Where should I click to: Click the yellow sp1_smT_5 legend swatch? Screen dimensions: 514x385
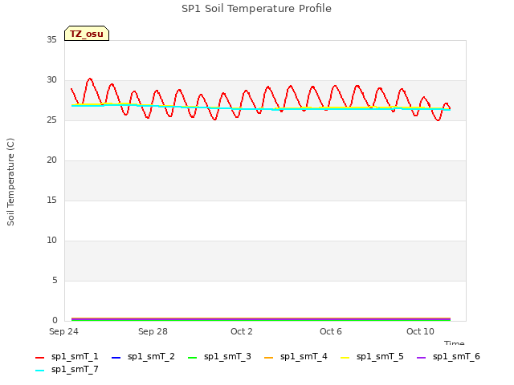point(345,358)
